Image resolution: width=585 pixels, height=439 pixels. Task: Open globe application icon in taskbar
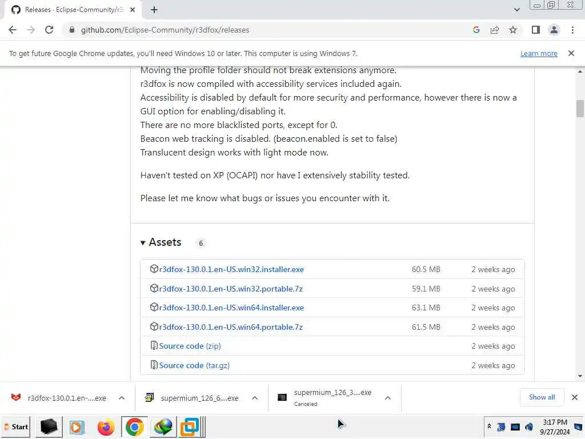point(163,427)
